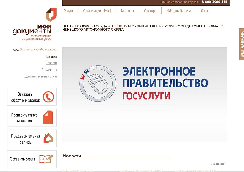This screenshot has width=244, height=172.
Task: Click the Центры и офисы page heading
Action: 143,28
